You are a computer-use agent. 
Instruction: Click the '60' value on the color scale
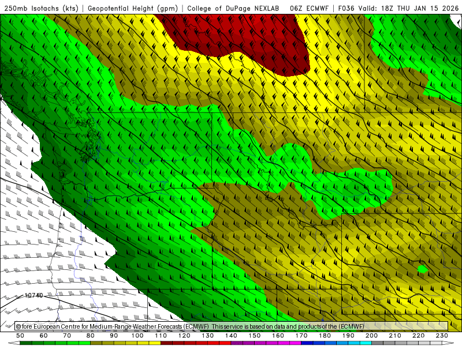(43, 336)
